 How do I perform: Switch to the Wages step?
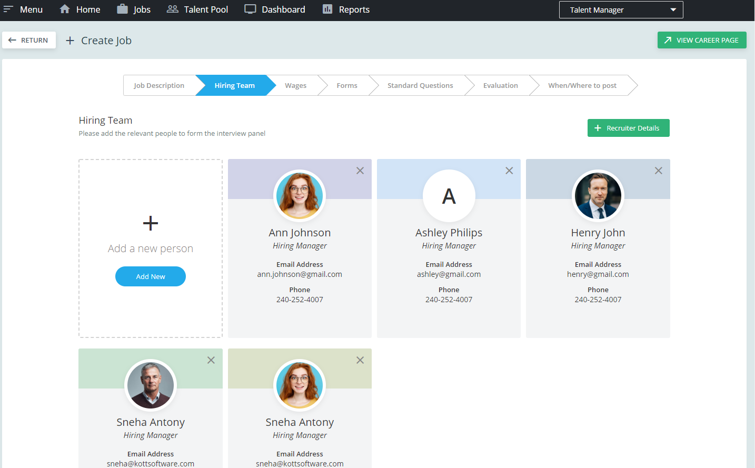[296, 85]
